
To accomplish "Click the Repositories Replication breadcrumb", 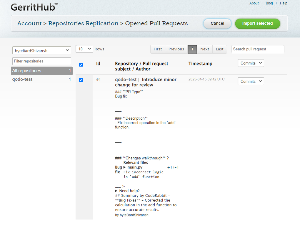I will point(83,23).
